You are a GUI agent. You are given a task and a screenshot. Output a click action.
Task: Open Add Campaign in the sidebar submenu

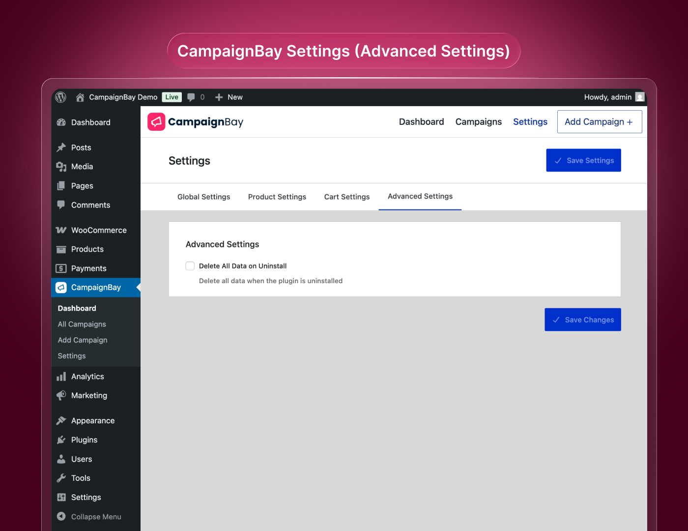click(83, 340)
